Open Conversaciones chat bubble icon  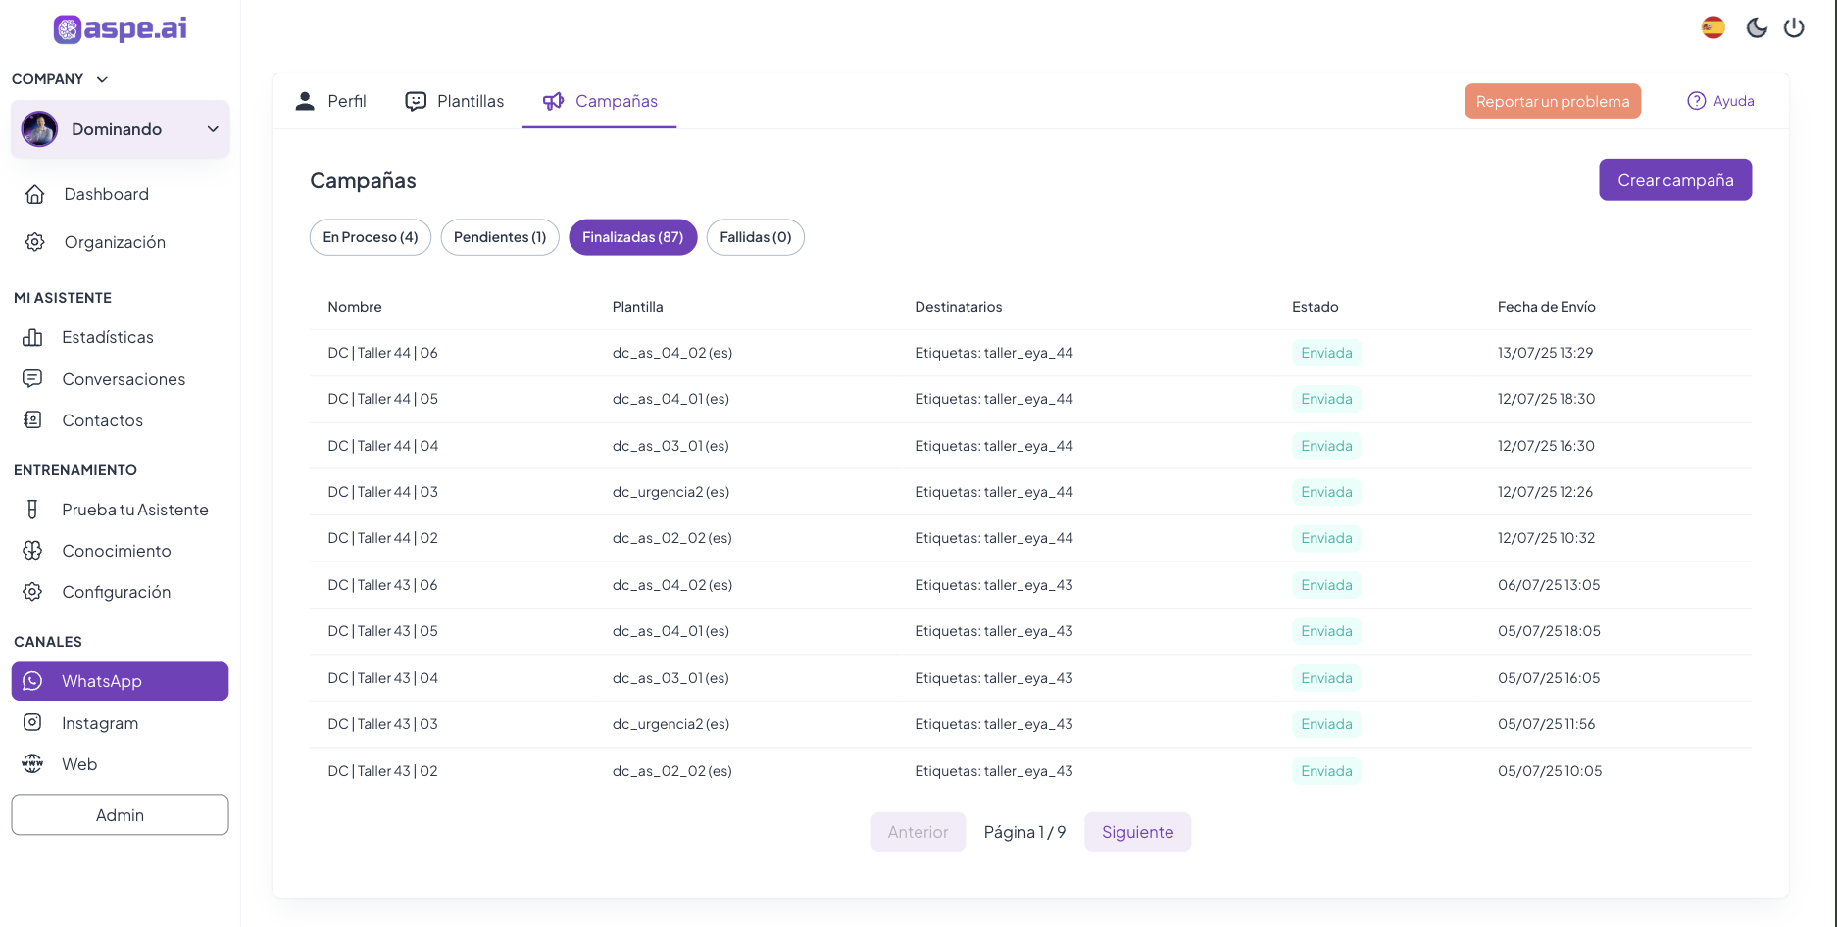pyautogui.click(x=32, y=379)
